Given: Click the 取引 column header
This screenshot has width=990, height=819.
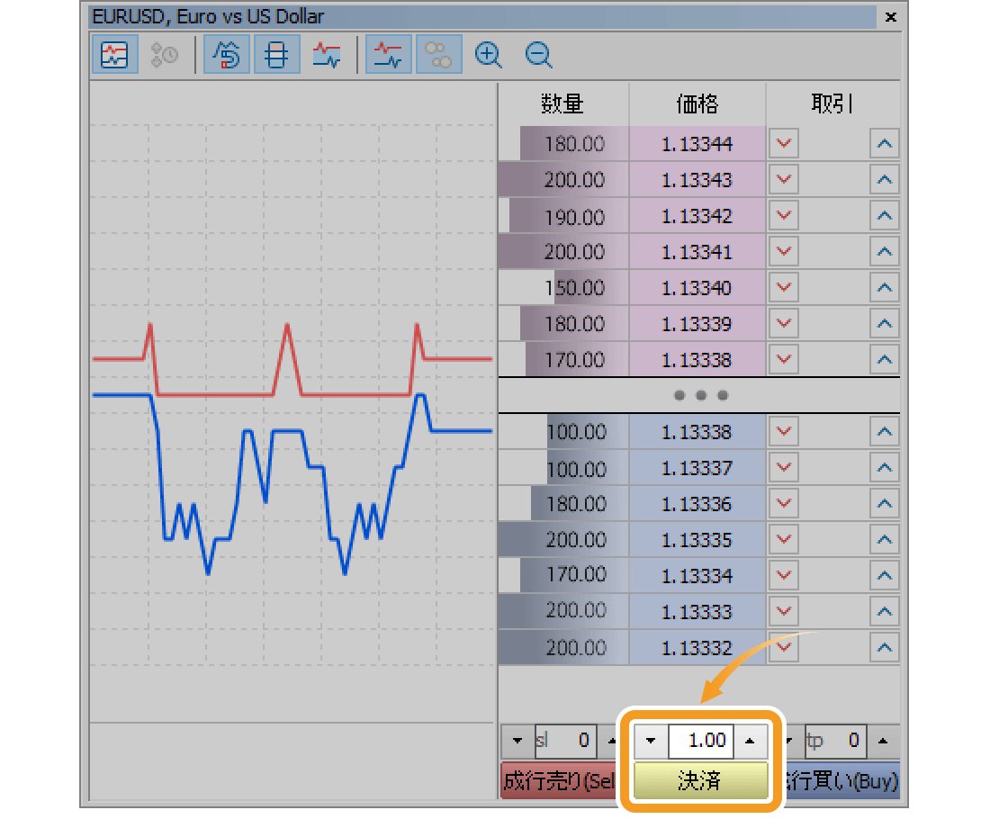Looking at the screenshot, I should pos(832,103).
